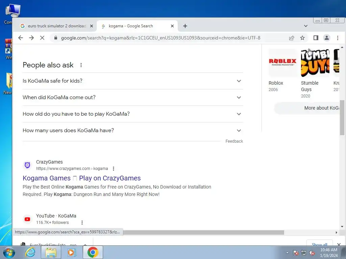Image resolution: width=346 pixels, height=259 pixels.
Task: Click the Feedback link
Action: pyautogui.click(x=234, y=141)
